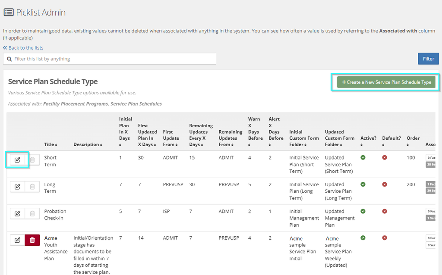Edit the Short Term schedule type
The width and height of the screenshot is (442, 275).
click(x=17, y=160)
